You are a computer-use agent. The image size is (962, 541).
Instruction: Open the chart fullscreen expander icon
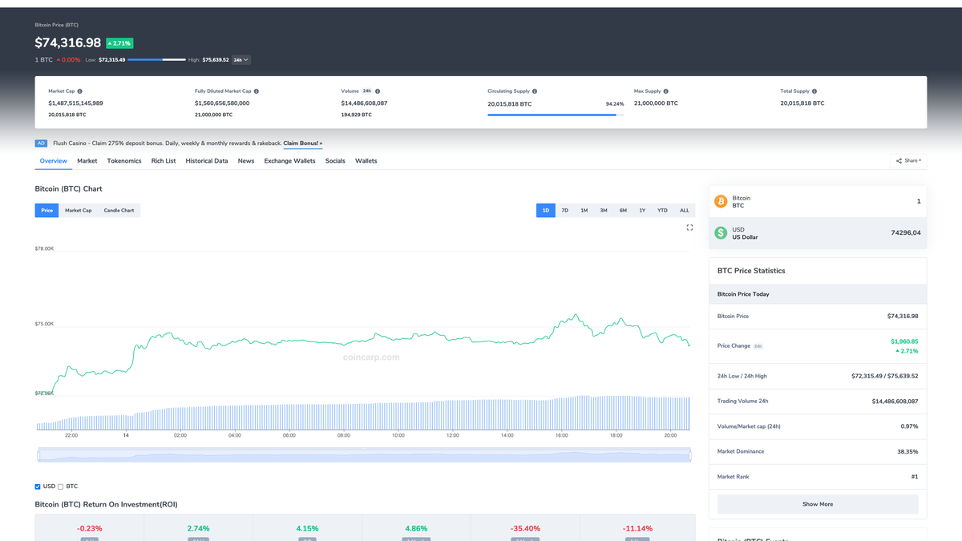pyautogui.click(x=689, y=227)
